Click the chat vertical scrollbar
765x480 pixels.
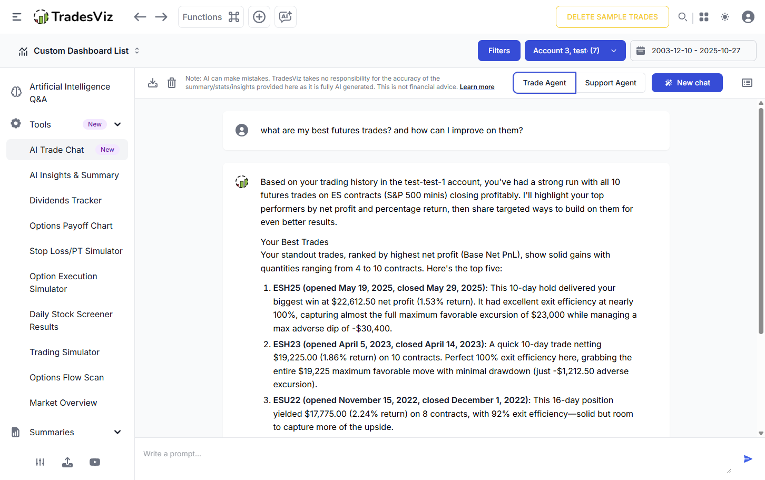pos(761,221)
